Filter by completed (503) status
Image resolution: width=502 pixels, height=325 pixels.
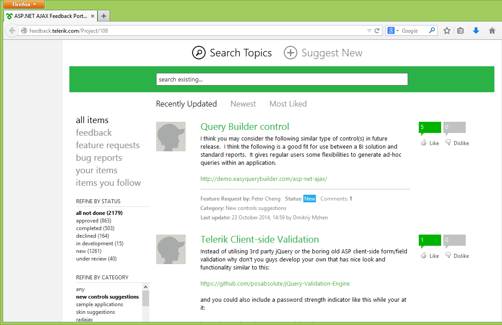point(95,228)
